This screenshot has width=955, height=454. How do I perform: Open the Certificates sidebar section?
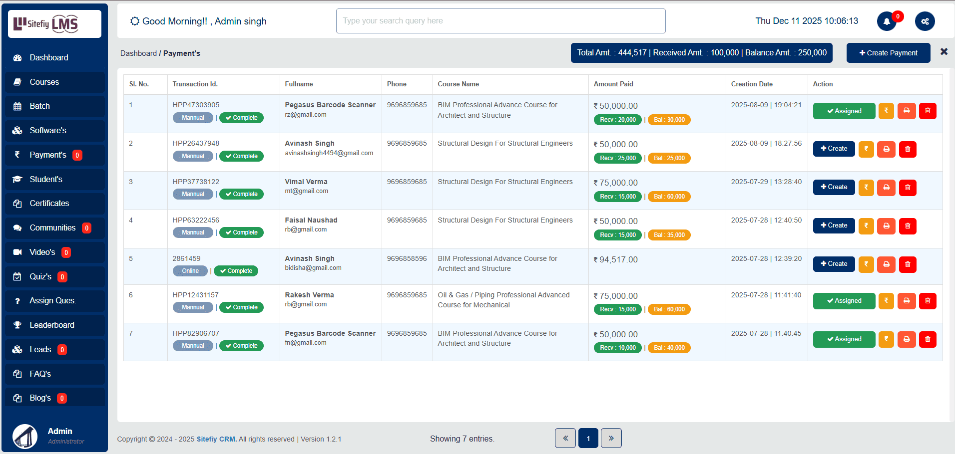click(49, 204)
